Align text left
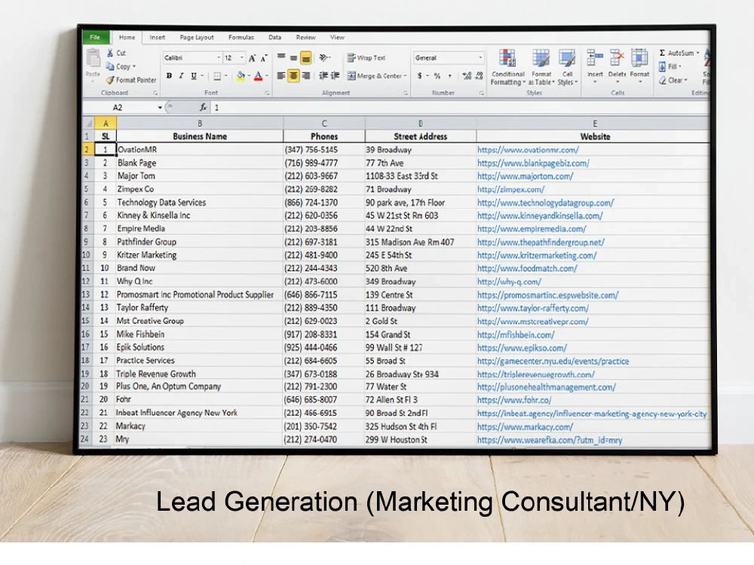Viewport: 754px width, 565px height. coord(281,76)
